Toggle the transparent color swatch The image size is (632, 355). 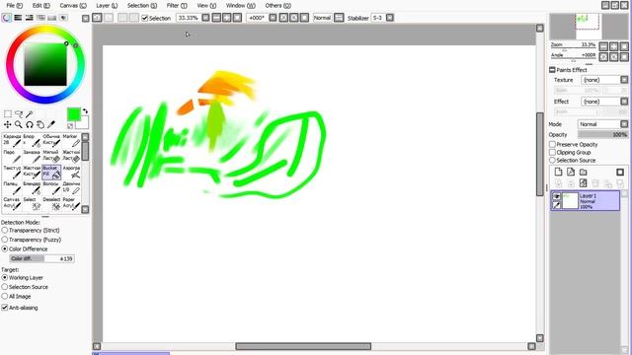(70, 126)
